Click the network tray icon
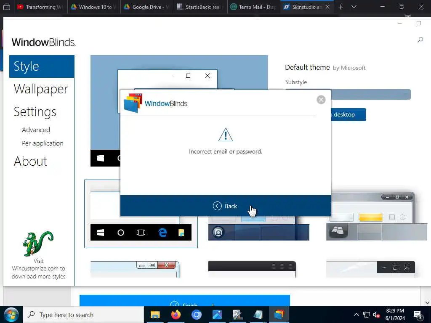This screenshot has height=323, width=431. (x=367, y=315)
